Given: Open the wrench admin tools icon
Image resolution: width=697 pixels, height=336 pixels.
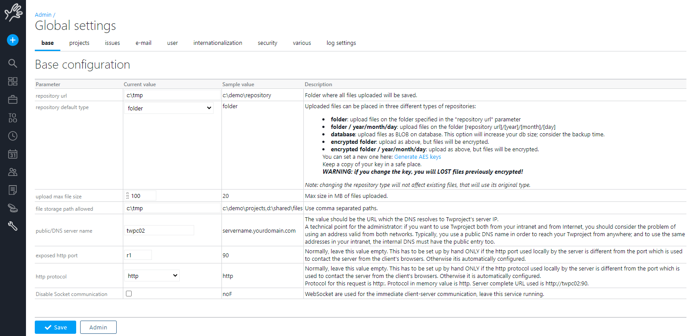Looking at the screenshot, I should point(13,226).
